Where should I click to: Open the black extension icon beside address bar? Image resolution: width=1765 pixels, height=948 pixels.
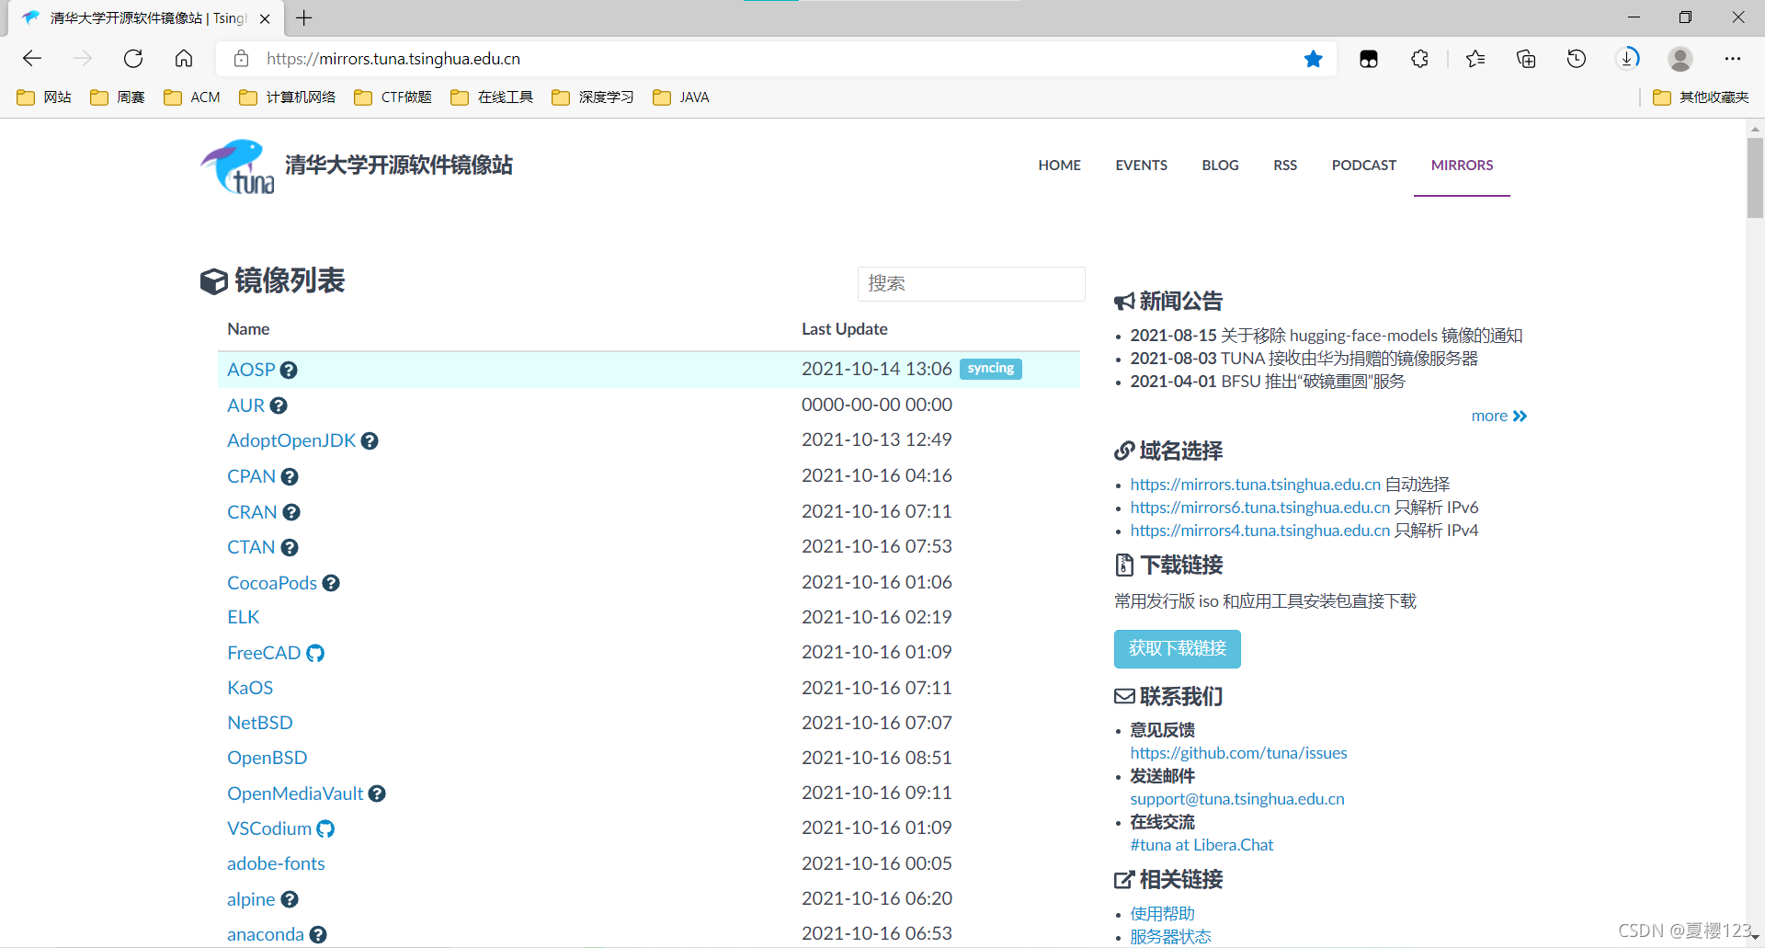coord(1369,59)
